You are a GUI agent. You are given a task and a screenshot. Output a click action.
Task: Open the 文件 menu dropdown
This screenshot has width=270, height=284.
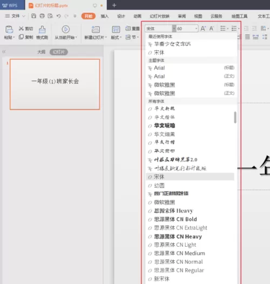(x=15, y=16)
